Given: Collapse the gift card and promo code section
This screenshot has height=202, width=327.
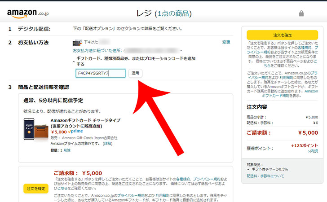Looking at the screenshot, I should click(73, 61).
